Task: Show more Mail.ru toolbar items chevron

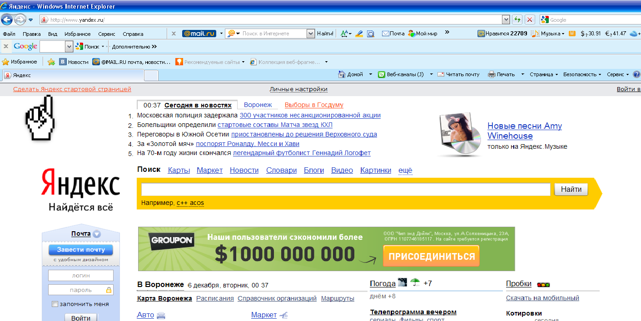Action: click(x=447, y=32)
